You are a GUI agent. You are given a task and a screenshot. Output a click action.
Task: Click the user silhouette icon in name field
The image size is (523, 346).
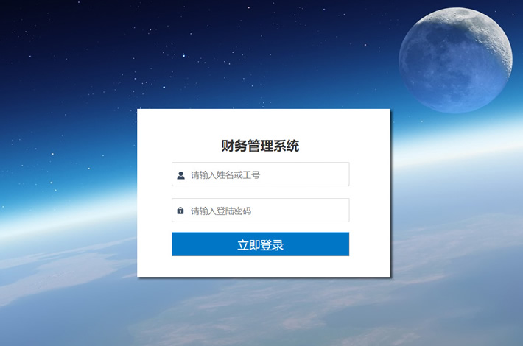click(180, 175)
